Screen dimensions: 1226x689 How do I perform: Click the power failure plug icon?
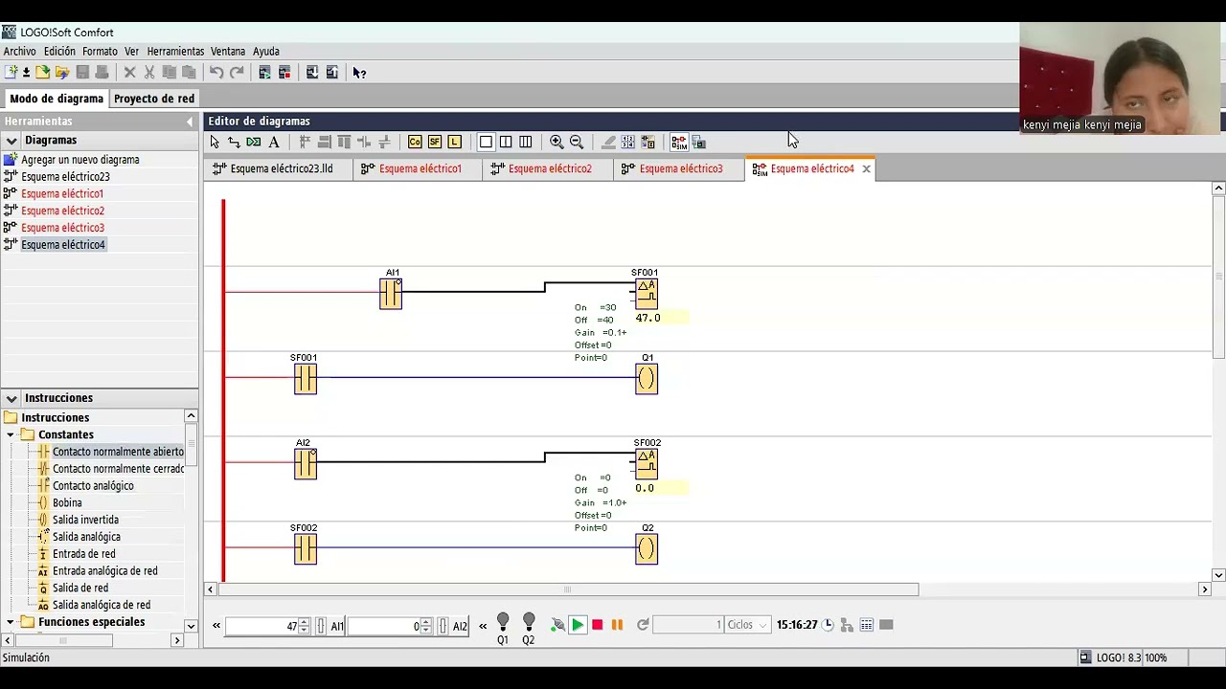558,625
